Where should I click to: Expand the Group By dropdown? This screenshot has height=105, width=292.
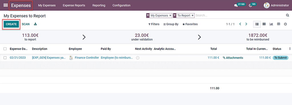click(x=171, y=24)
